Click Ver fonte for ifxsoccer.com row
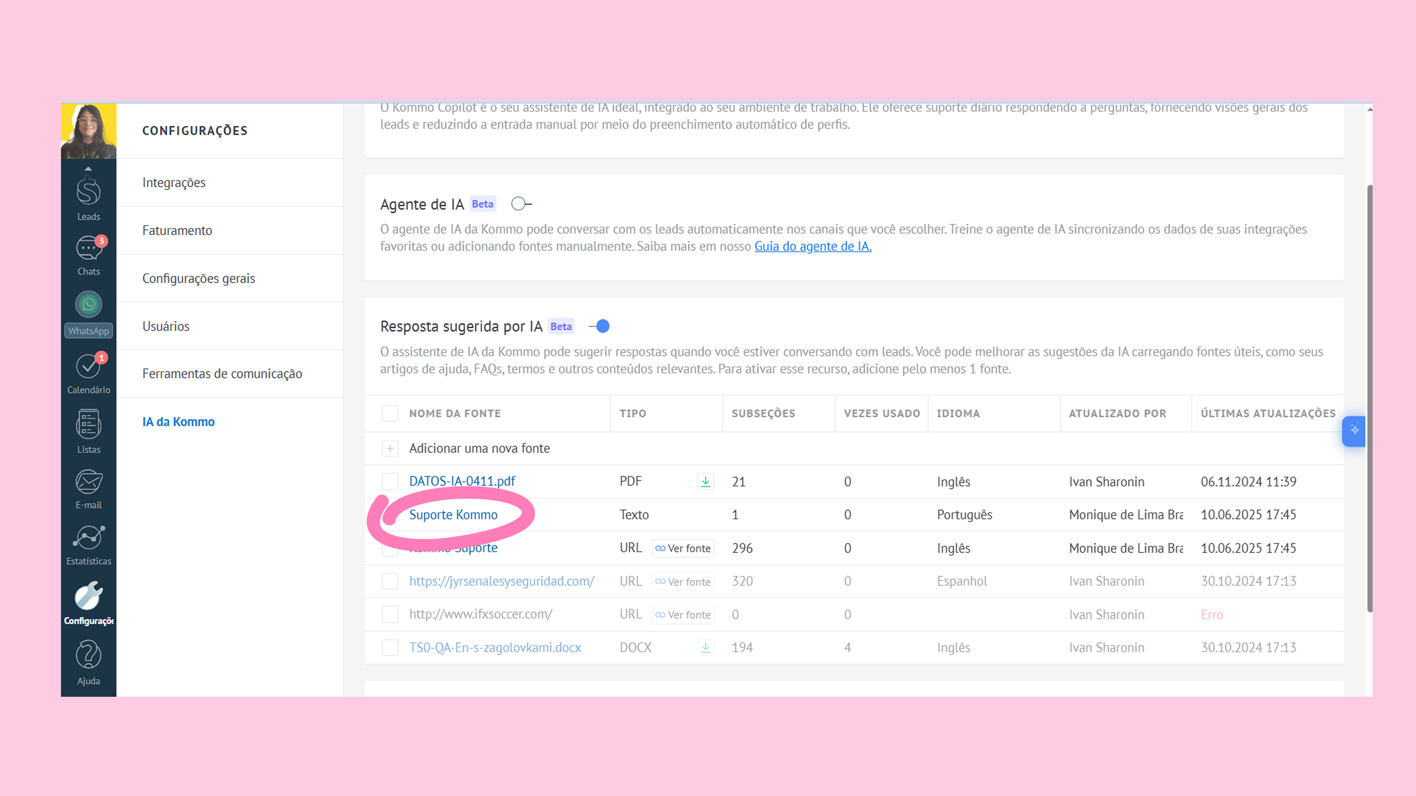Viewport: 1416px width, 796px height. tap(683, 615)
